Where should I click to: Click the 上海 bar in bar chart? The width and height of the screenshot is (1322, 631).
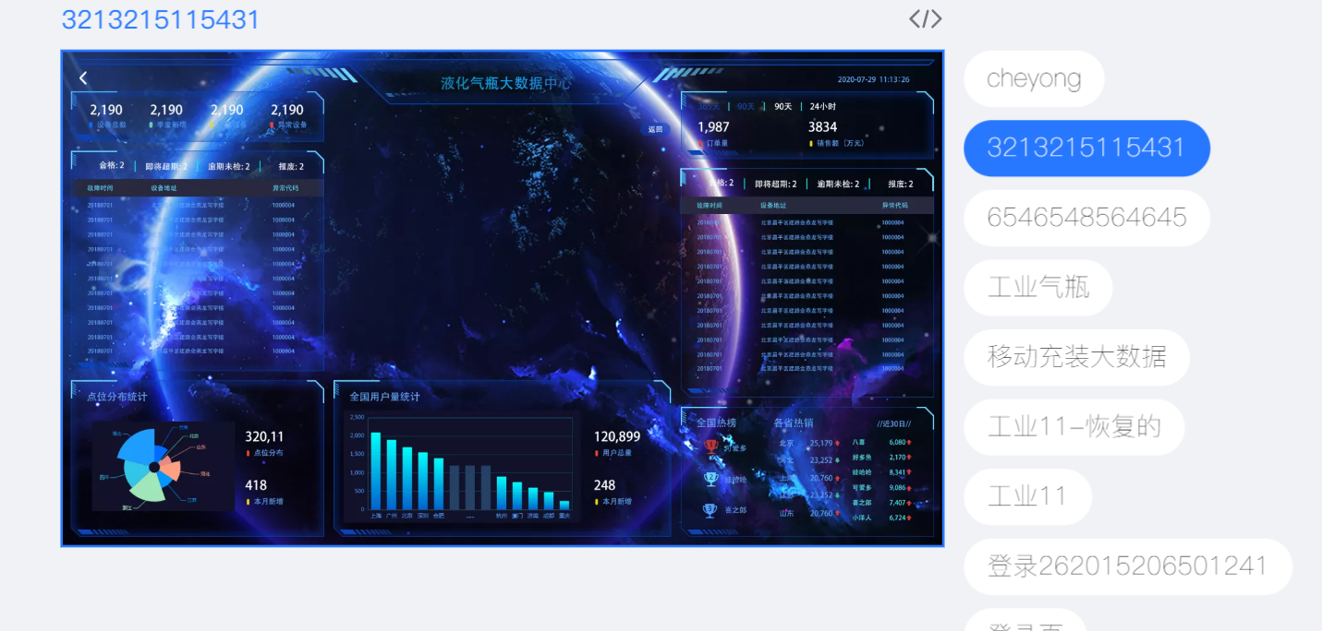tap(375, 470)
